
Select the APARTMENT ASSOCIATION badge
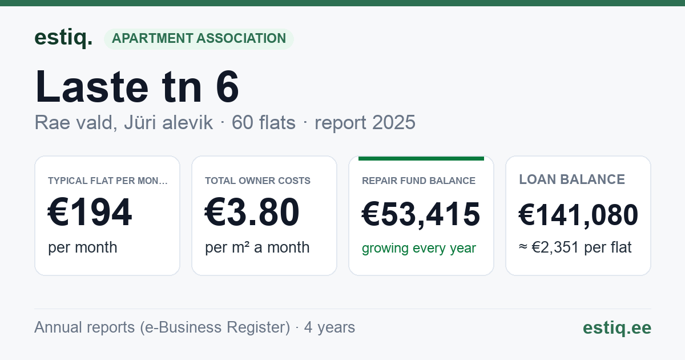[199, 39]
